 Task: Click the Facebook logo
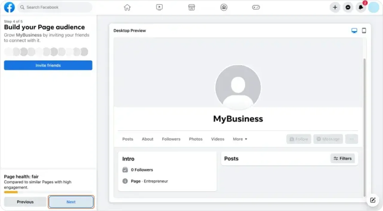9,7
